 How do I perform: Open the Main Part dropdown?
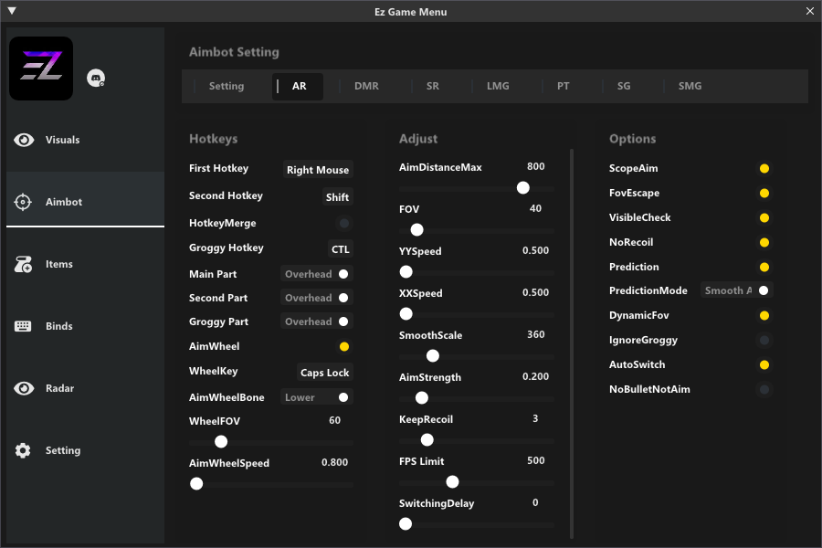[317, 274]
